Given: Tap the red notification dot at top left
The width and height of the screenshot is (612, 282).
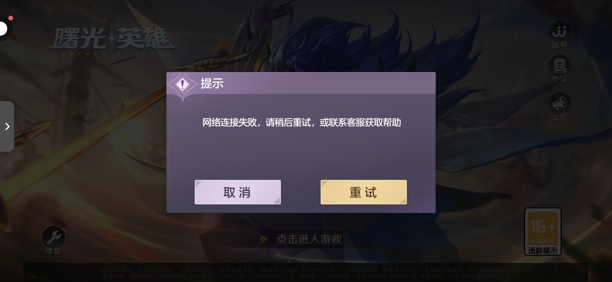Looking at the screenshot, I should tap(11, 18).
